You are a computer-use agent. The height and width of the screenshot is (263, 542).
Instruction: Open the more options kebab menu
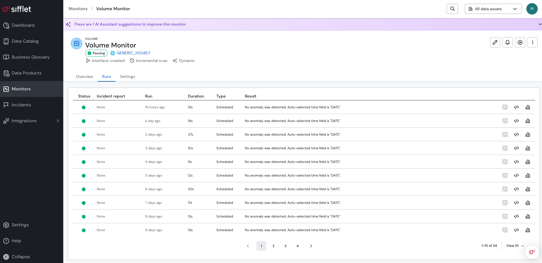[x=533, y=42]
